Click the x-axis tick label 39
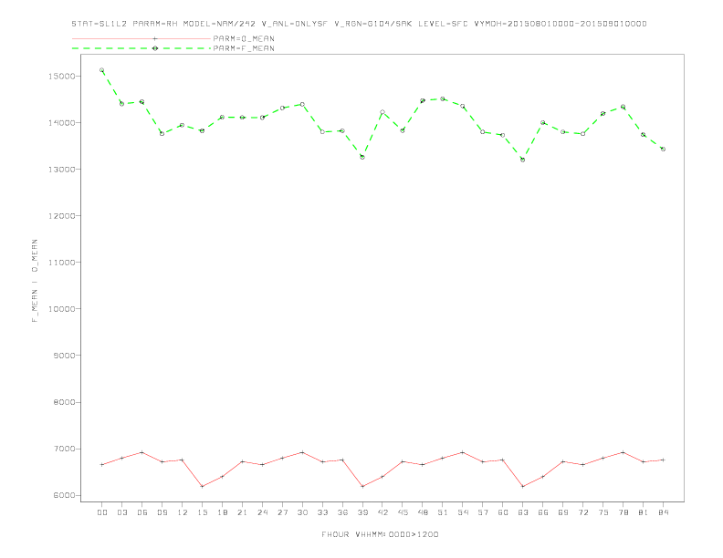This screenshot has width=723, height=558. tap(362, 512)
